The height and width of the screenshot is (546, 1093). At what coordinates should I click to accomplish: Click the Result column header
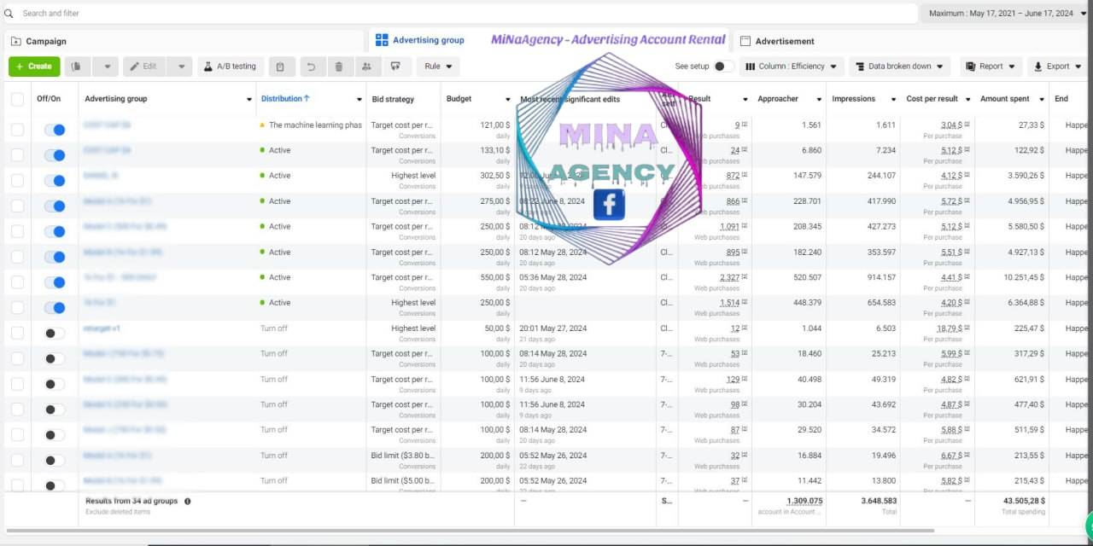699,99
